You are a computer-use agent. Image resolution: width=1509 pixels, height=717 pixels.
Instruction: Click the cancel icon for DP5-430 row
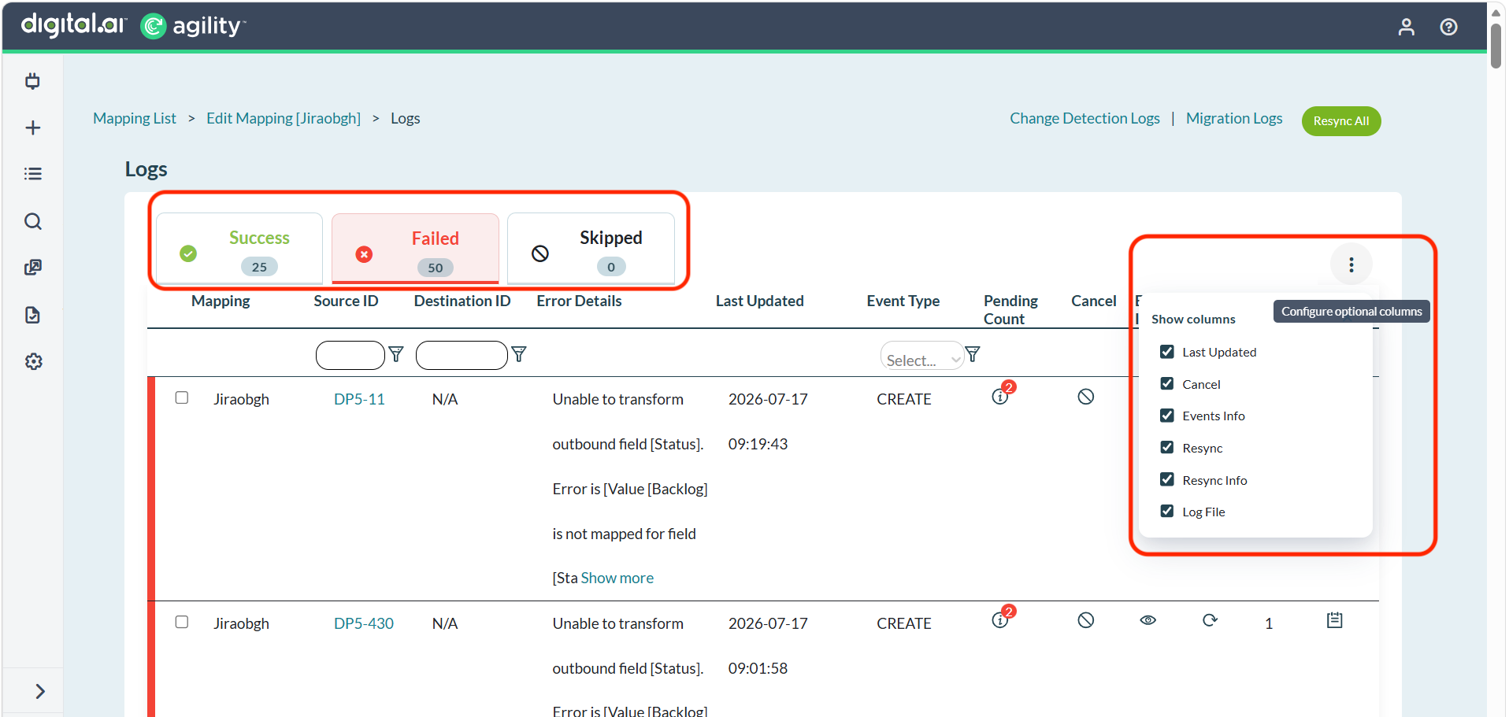click(x=1085, y=620)
